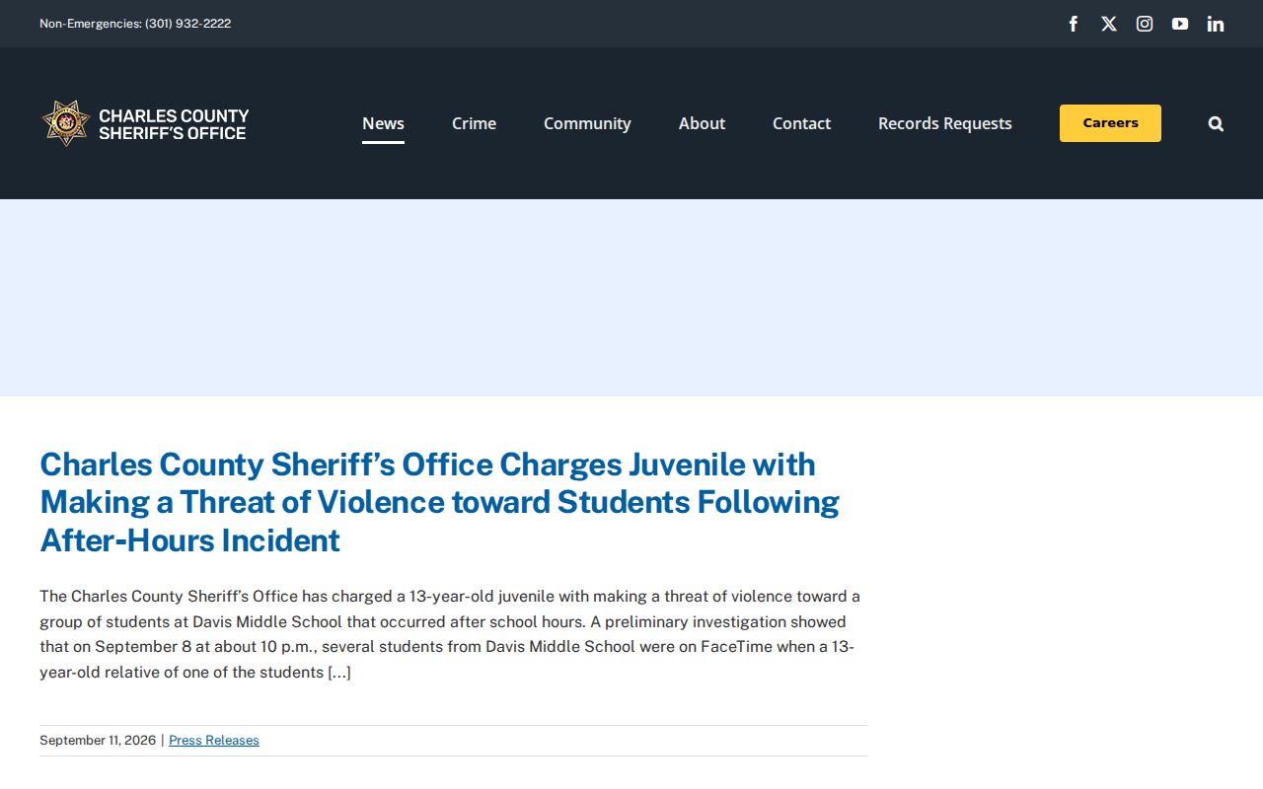
Task: Open the YouTube social icon
Action: pyautogui.click(x=1180, y=24)
